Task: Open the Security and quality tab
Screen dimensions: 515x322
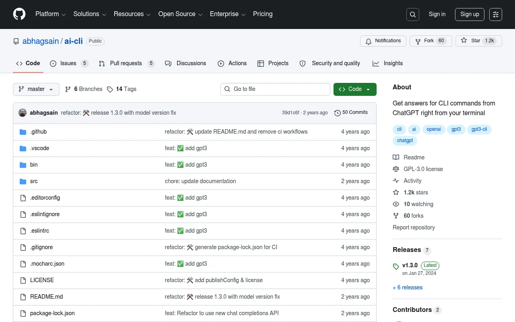Action: point(330,63)
